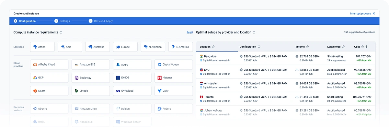Screen dimensions: 389x127
Task: Pick Amazon Linux operating system
Action: (91, 109)
